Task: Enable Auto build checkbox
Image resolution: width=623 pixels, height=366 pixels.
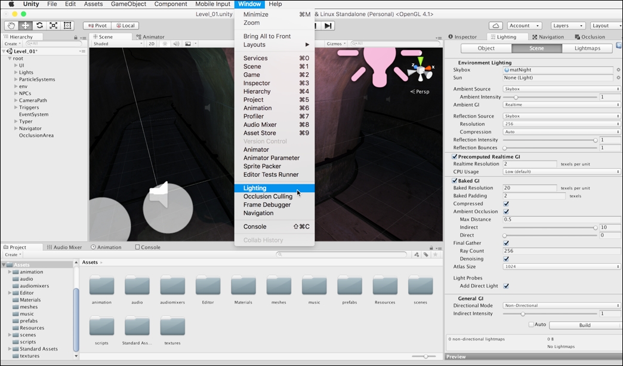Action: pos(531,325)
